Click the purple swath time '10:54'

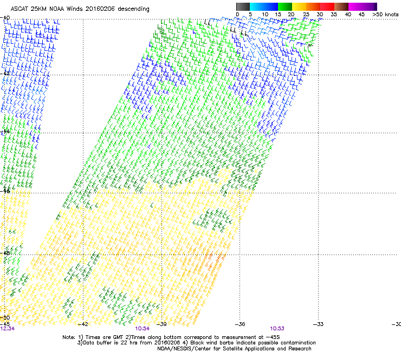(x=142, y=329)
